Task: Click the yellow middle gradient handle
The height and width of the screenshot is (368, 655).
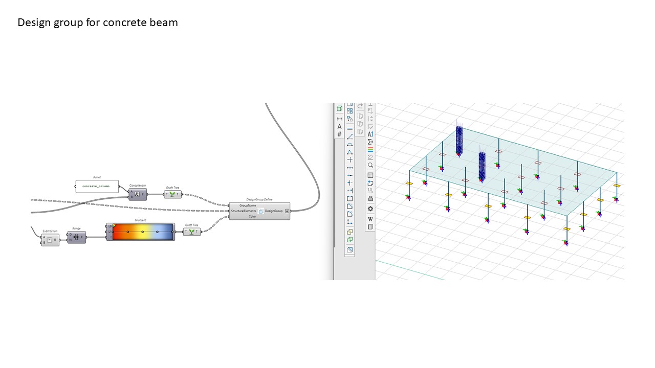Action: (143, 232)
